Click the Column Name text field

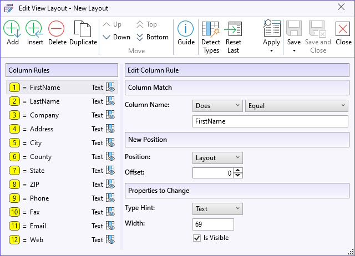click(270, 121)
